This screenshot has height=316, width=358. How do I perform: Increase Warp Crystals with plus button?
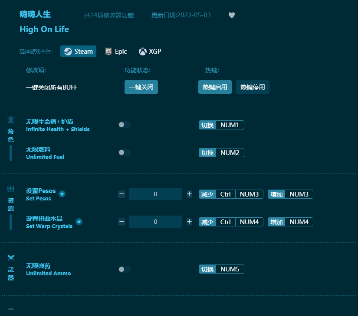189,222
